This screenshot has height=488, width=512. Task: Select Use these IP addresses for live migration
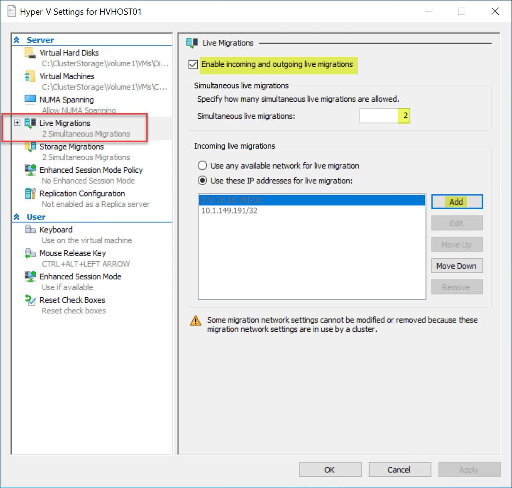click(203, 180)
